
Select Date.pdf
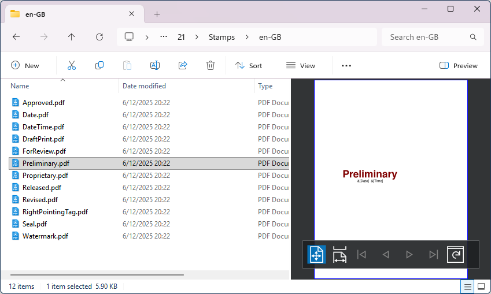pyautogui.click(x=149, y=115)
